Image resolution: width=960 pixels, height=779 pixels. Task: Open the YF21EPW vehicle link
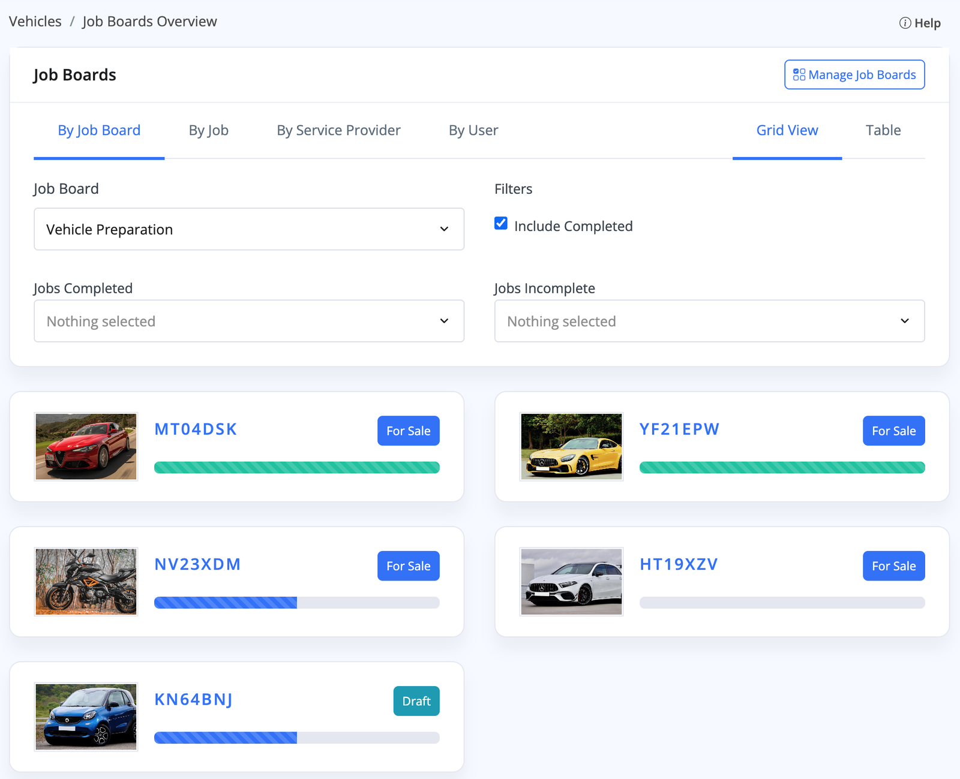coord(679,429)
